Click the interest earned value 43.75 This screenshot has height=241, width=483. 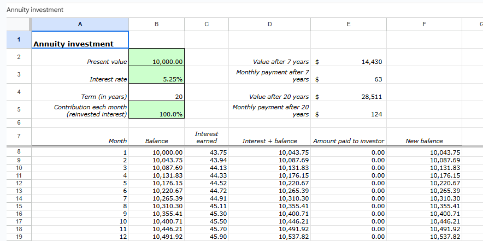(206, 152)
